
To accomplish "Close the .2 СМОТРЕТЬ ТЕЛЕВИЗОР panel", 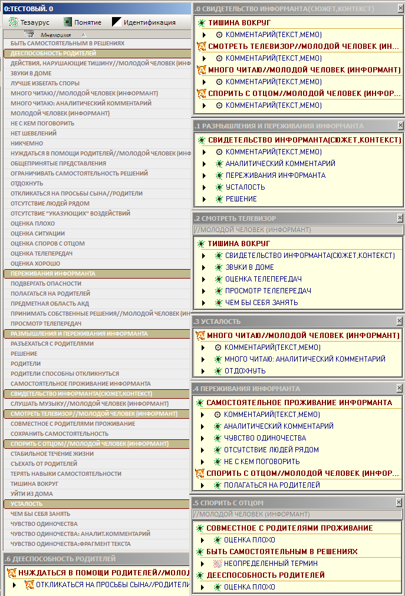I will [400, 218].
